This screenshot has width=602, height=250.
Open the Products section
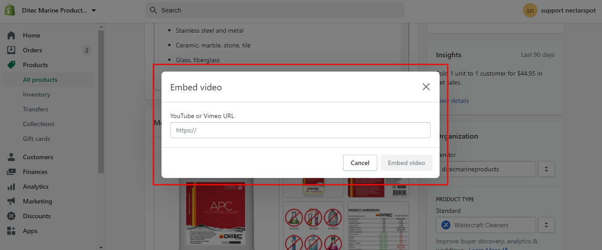(35, 65)
